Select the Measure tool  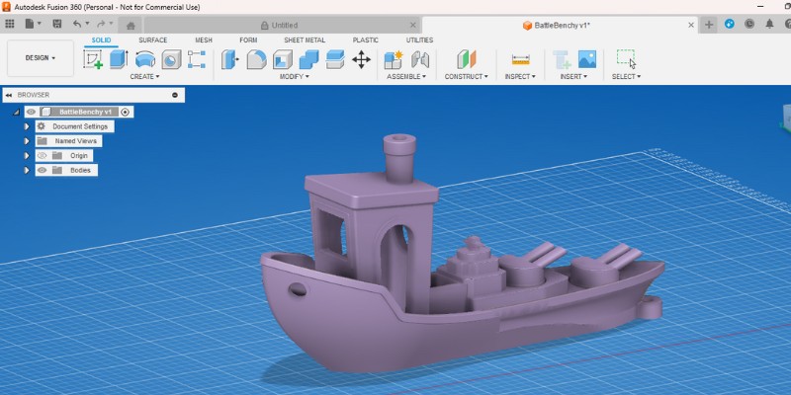pyautogui.click(x=521, y=59)
